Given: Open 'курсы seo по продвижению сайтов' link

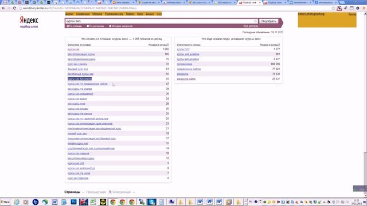Looking at the screenshot, I should [x=88, y=84].
